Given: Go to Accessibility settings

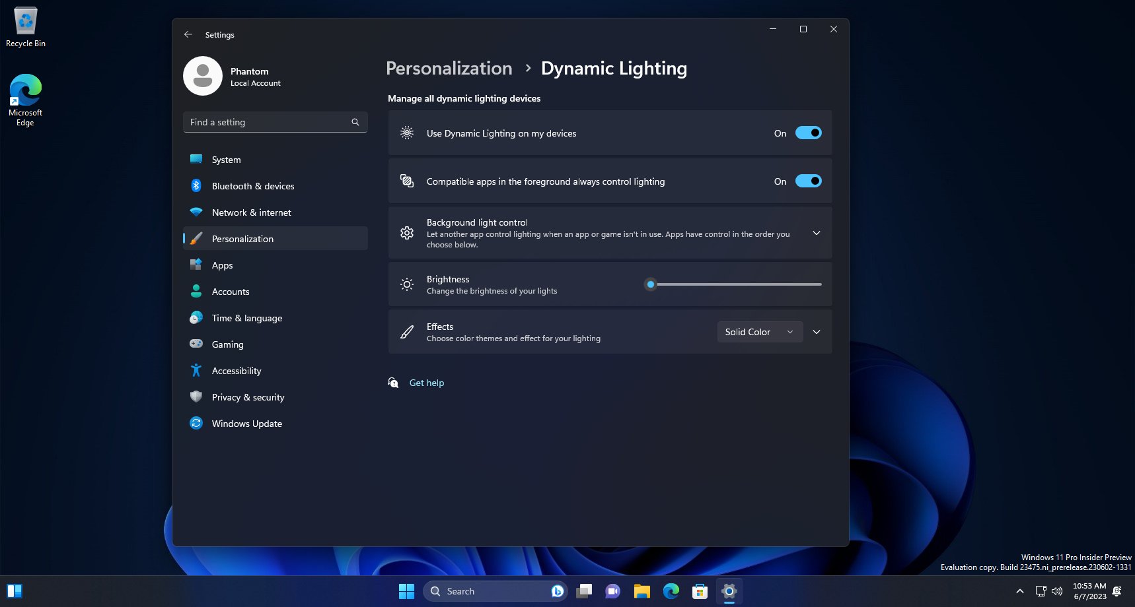Looking at the screenshot, I should pos(275,371).
